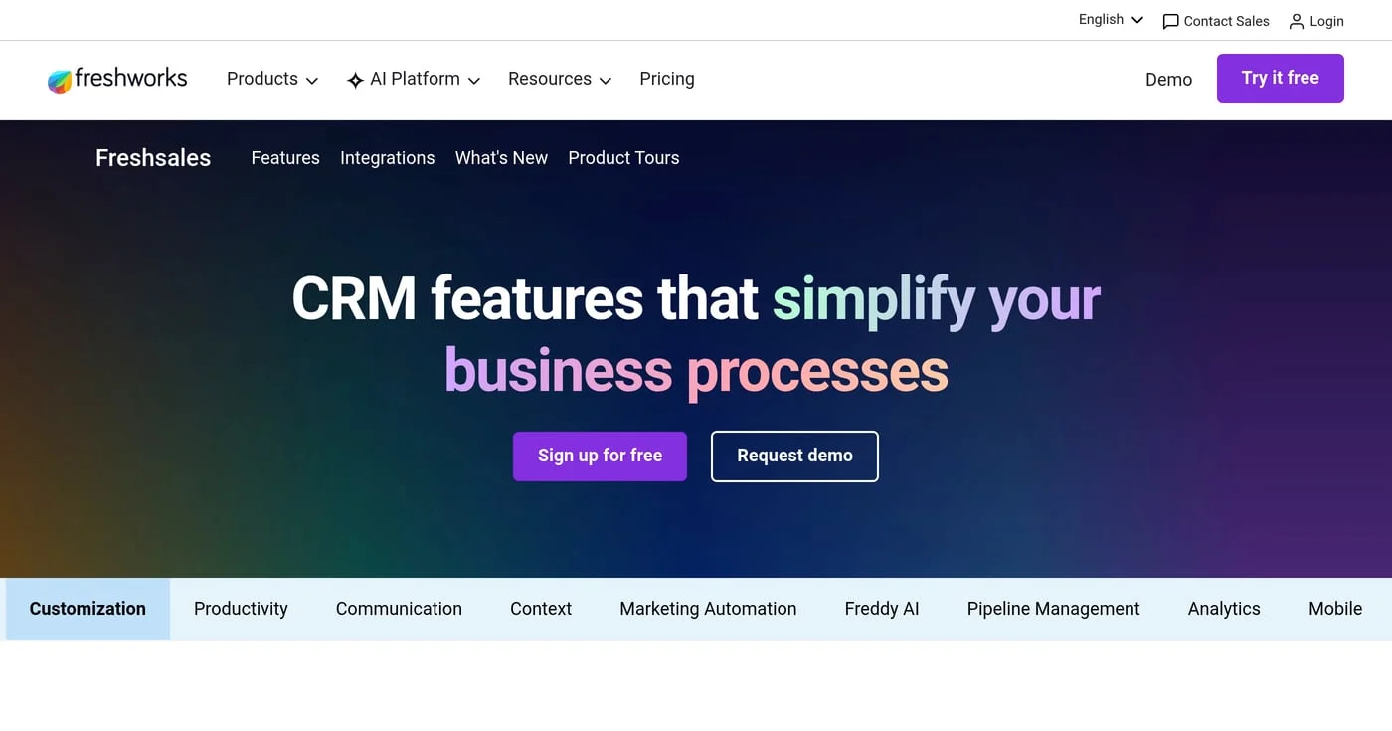Open the Resources menu label

point(550,79)
